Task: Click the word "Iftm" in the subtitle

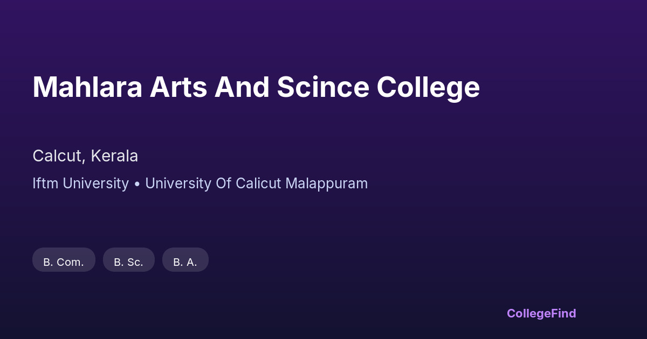Action: [45, 183]
